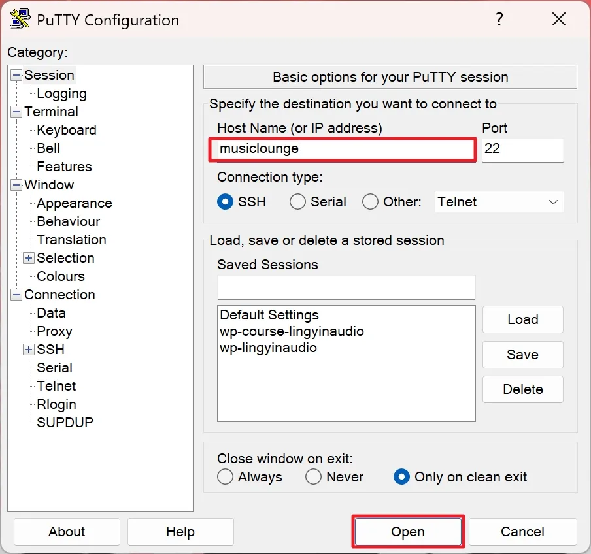Expand the SSH tree node
591x554 pixels.
(x=29, y=350)
